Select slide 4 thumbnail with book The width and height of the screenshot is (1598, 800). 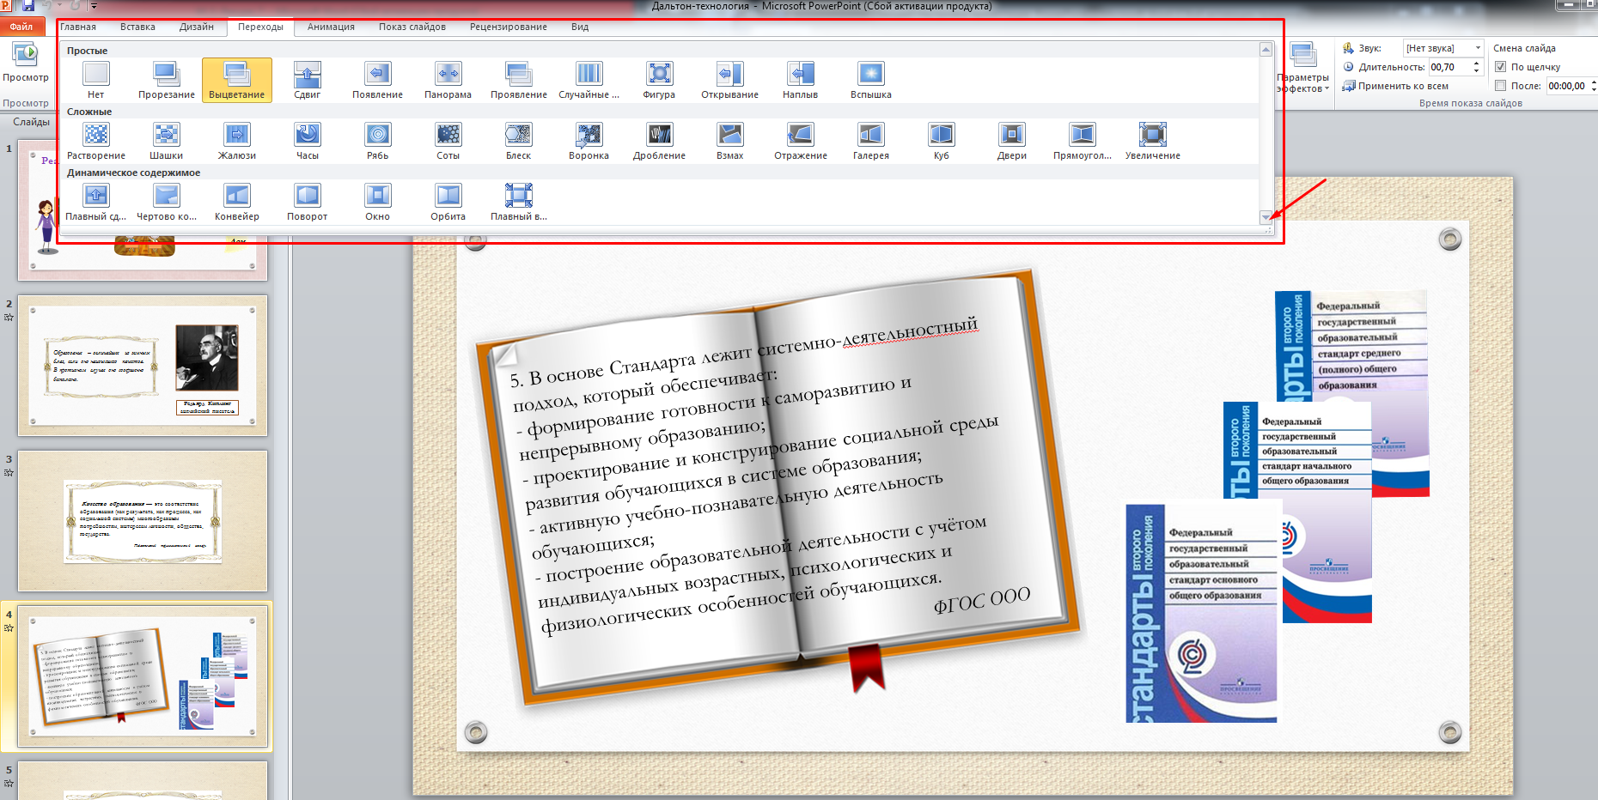click(143, 676)
